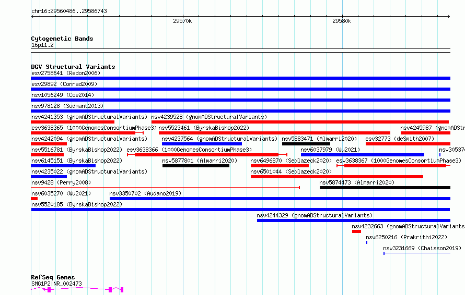The image size is (465, 295).
Task: Click the RefSeq Genes track heading
Action: click(x=53, y=277)
